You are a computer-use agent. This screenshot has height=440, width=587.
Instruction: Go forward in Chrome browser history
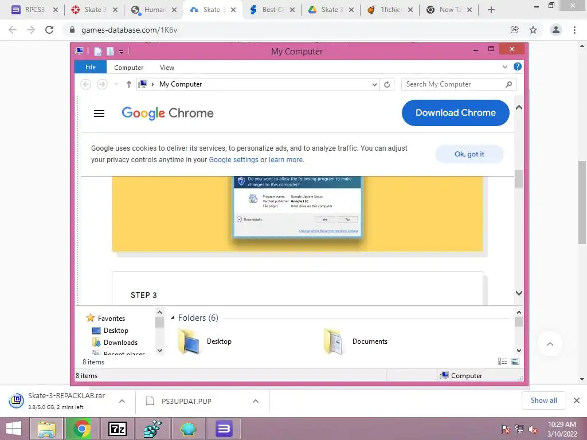(31, 30)
